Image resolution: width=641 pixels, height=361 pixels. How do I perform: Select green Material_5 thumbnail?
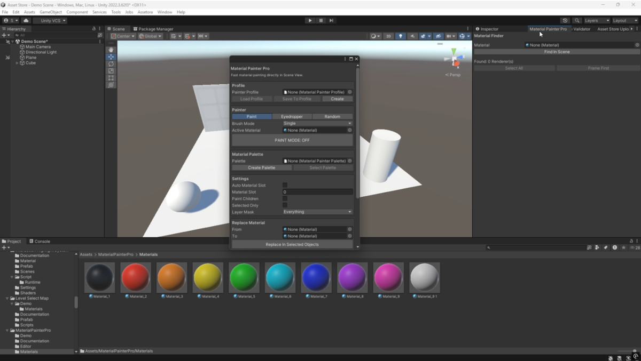tap(244, 277)
